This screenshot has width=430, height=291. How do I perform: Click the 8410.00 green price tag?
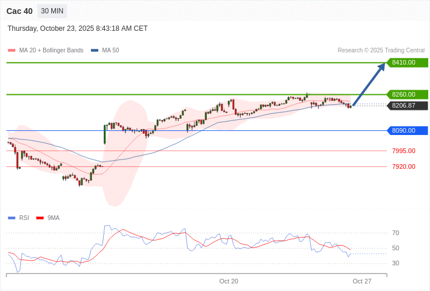407,62
